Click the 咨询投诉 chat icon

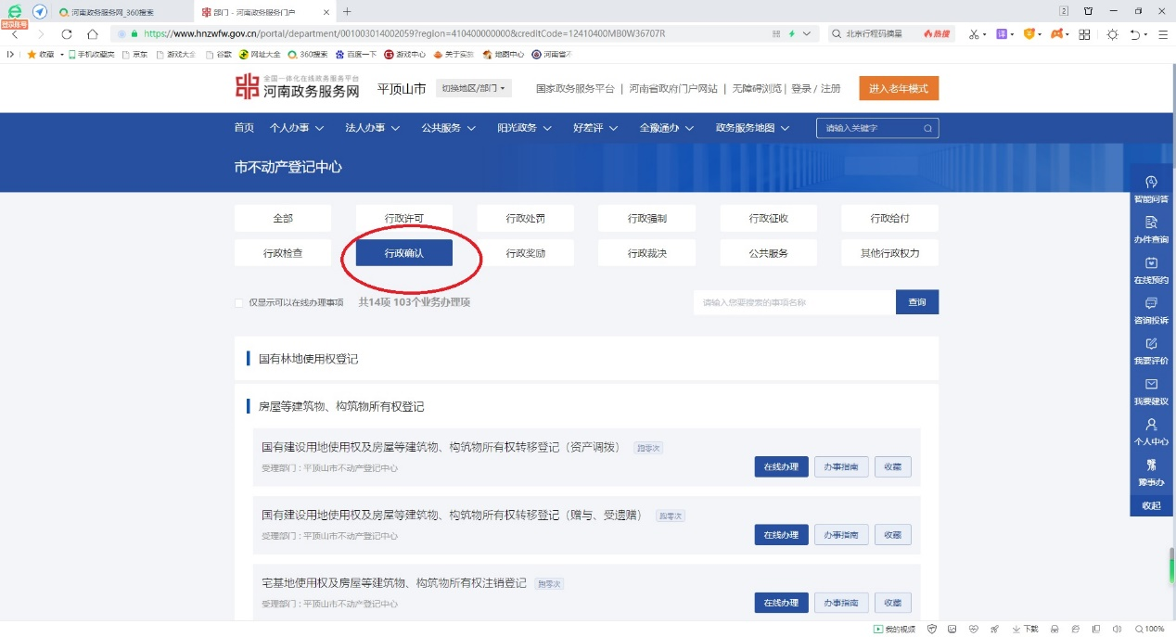click(1151, 304)
